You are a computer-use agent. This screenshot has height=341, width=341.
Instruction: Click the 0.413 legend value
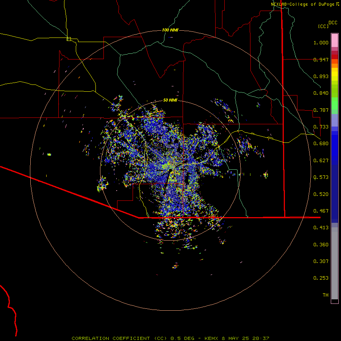tap(321, 227)
